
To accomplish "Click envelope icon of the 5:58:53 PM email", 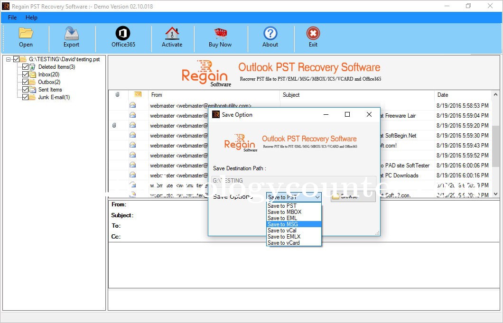I will click(132, 105).
